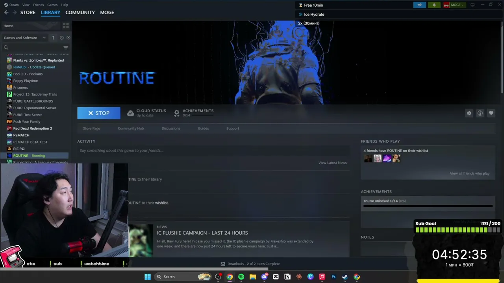Open Canva from taskbar
This screenshot has height=283, width=504.
pos(310,277)
